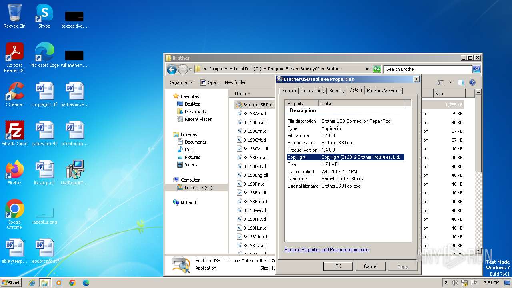Select the gallerymin.rtf desktop file

(x=44, y=134)
